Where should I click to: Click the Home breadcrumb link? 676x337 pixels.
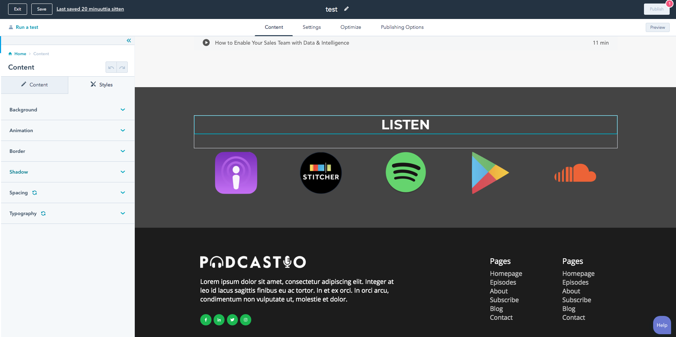pyautogui.click(x=20, y=54)
